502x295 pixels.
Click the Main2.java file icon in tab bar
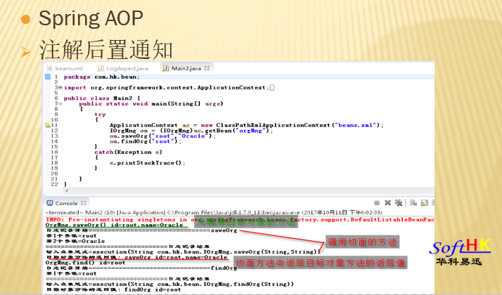coord(165,68)
